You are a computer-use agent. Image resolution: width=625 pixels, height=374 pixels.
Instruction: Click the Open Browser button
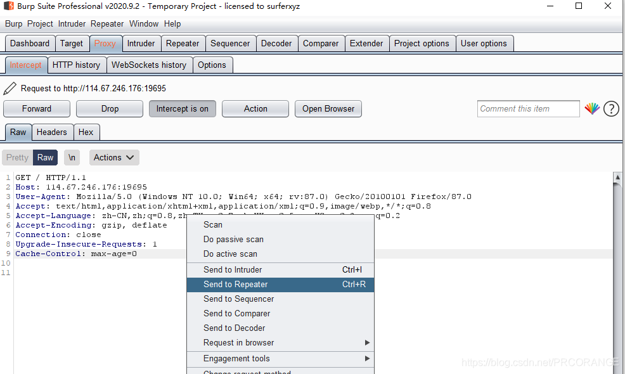coord(328,109)
